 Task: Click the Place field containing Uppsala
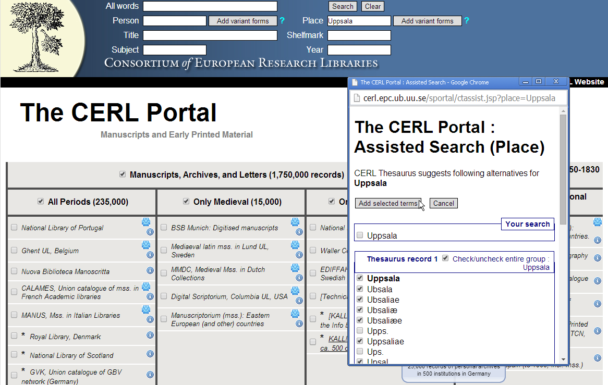coord(359,21)
